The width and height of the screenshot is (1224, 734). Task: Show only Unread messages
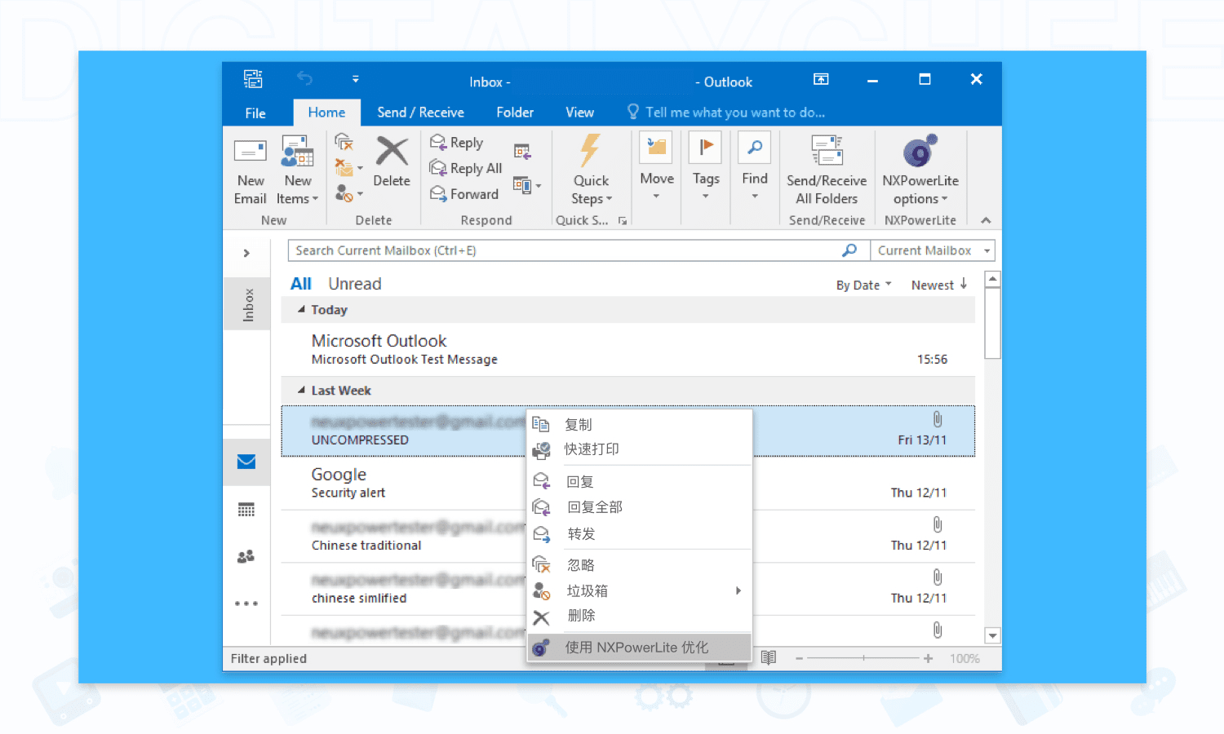(x=355, y=284)
